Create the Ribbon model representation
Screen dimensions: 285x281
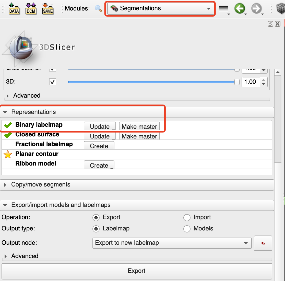pos(99,165)
